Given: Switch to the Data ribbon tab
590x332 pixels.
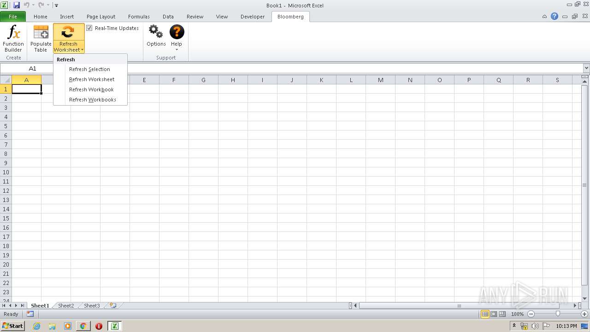Looking at the screenshot, I should pos(168,17).
